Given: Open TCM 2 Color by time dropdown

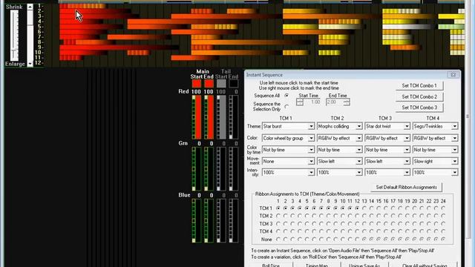Looking at the screenshot, I should click(339, 150).
